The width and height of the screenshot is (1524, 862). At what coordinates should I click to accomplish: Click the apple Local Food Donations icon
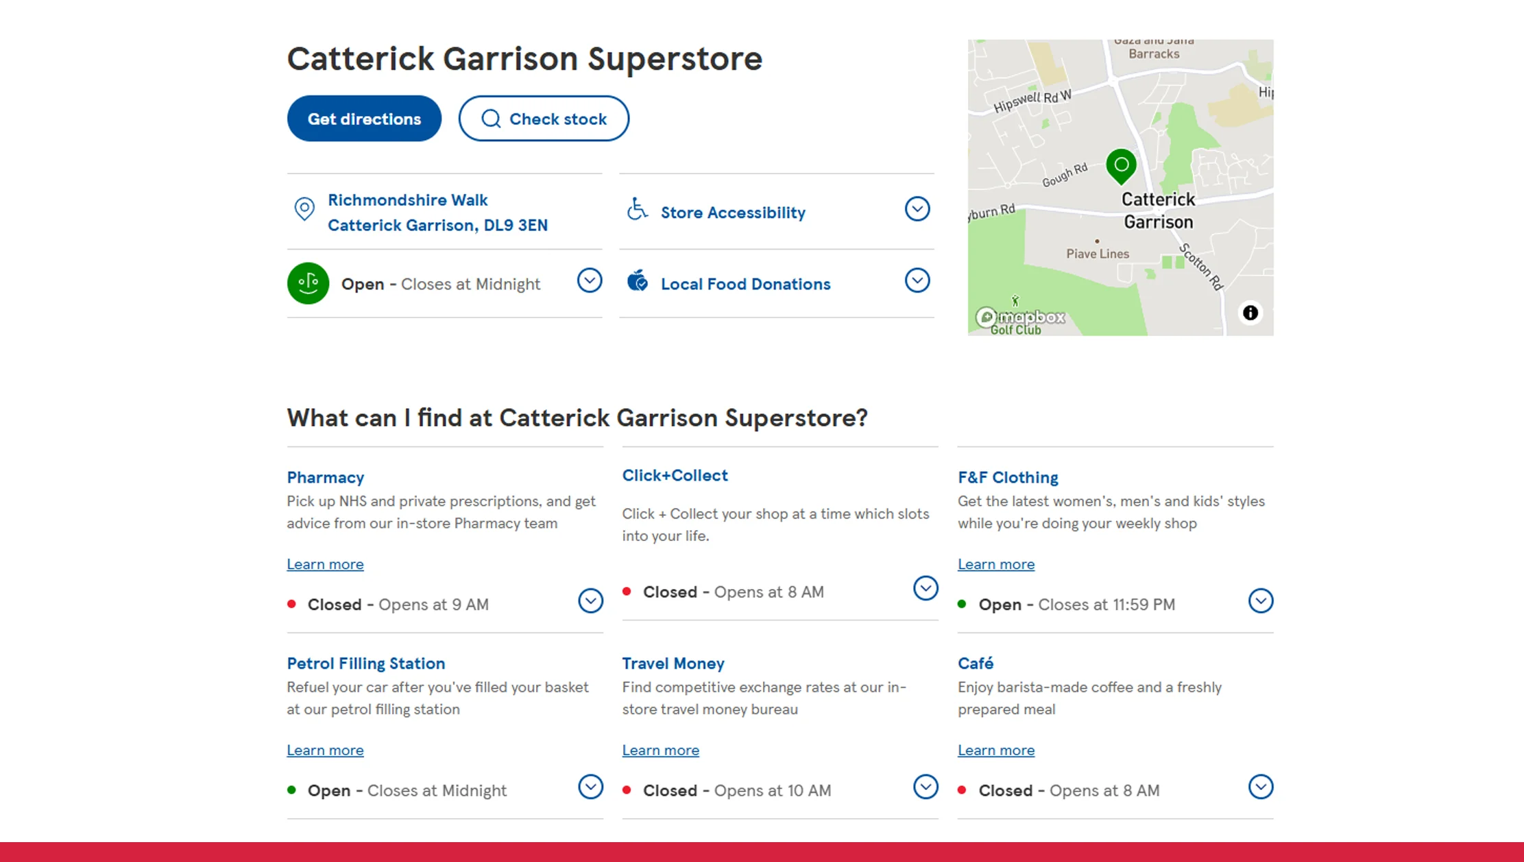click(x=637, y=281)
